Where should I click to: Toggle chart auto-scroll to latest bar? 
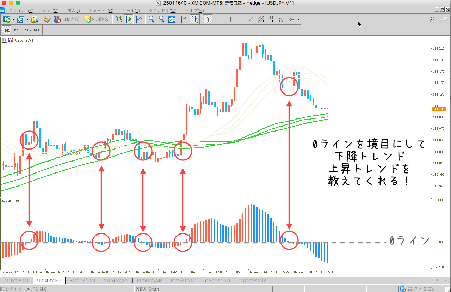(184, 19)
